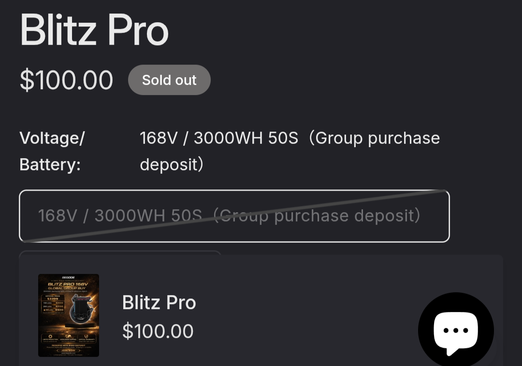The image size is (522, 366).
Task: Click the $100.00 price beside Sold out
Action: pos(66,80)
